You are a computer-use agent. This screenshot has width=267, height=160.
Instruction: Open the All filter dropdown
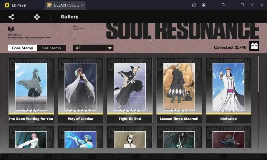pyautogui.click(x=93, y=48)
